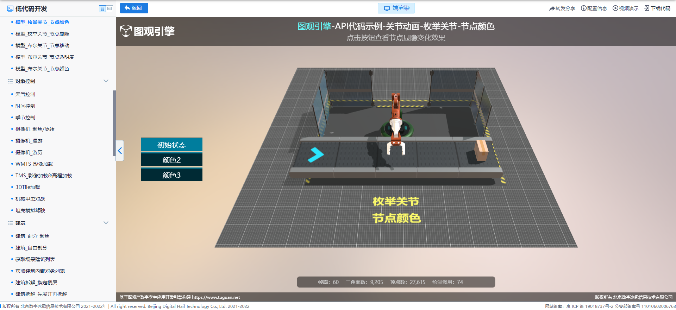The width and height of the screenshot is (676, 310).
Task: Open 建筑拆解_指定楼层 example
Action: coord(36,283)
